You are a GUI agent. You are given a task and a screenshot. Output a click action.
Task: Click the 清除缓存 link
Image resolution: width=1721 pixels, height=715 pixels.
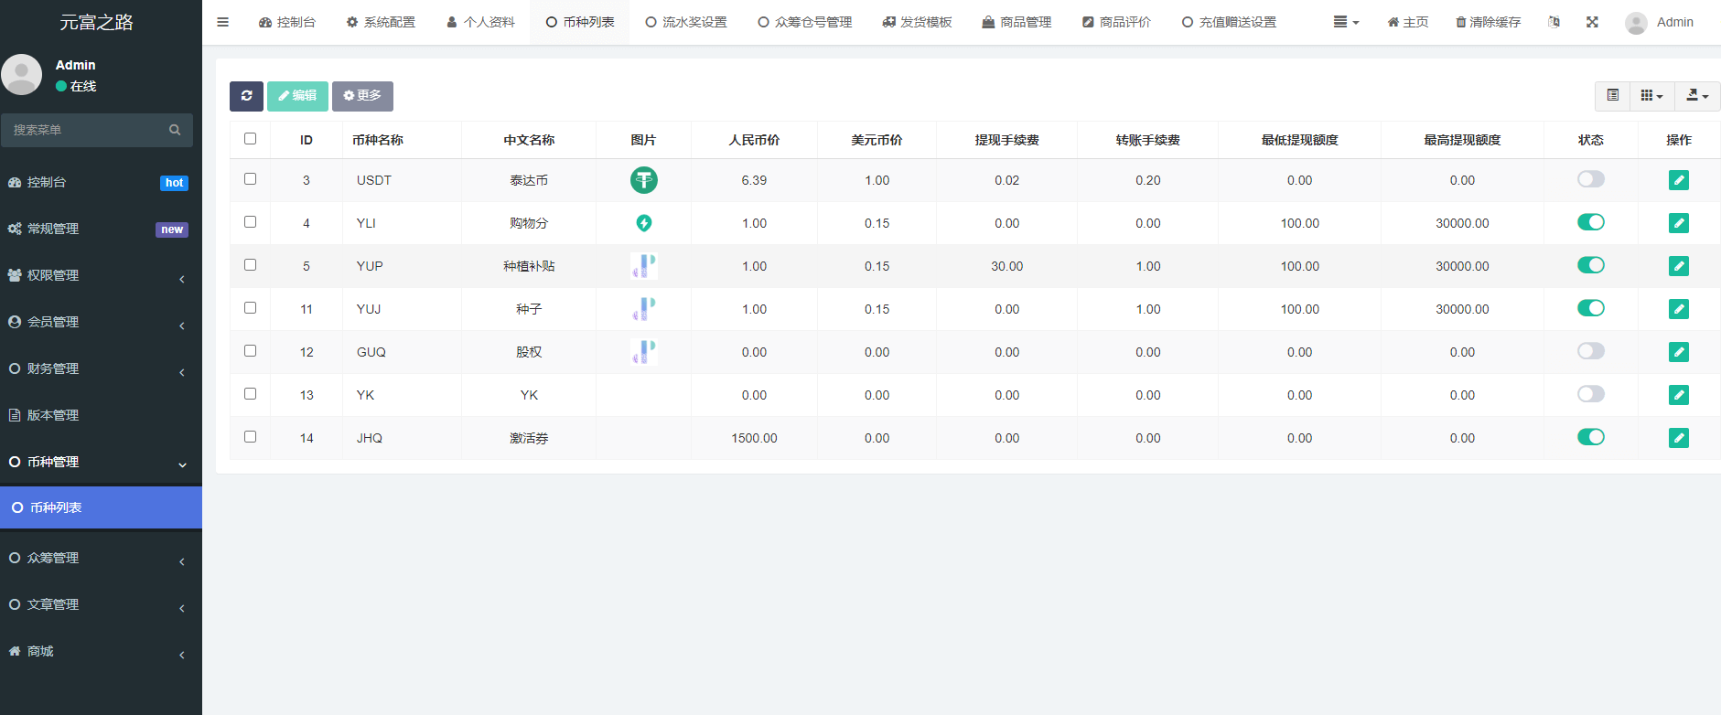[1489, 22]
